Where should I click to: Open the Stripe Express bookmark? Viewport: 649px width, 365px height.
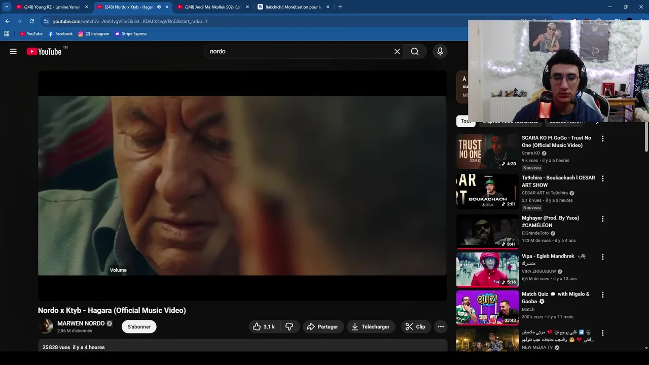(131, 34)
